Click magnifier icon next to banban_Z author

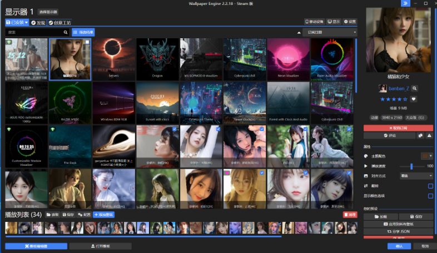[x=415, y=88]
